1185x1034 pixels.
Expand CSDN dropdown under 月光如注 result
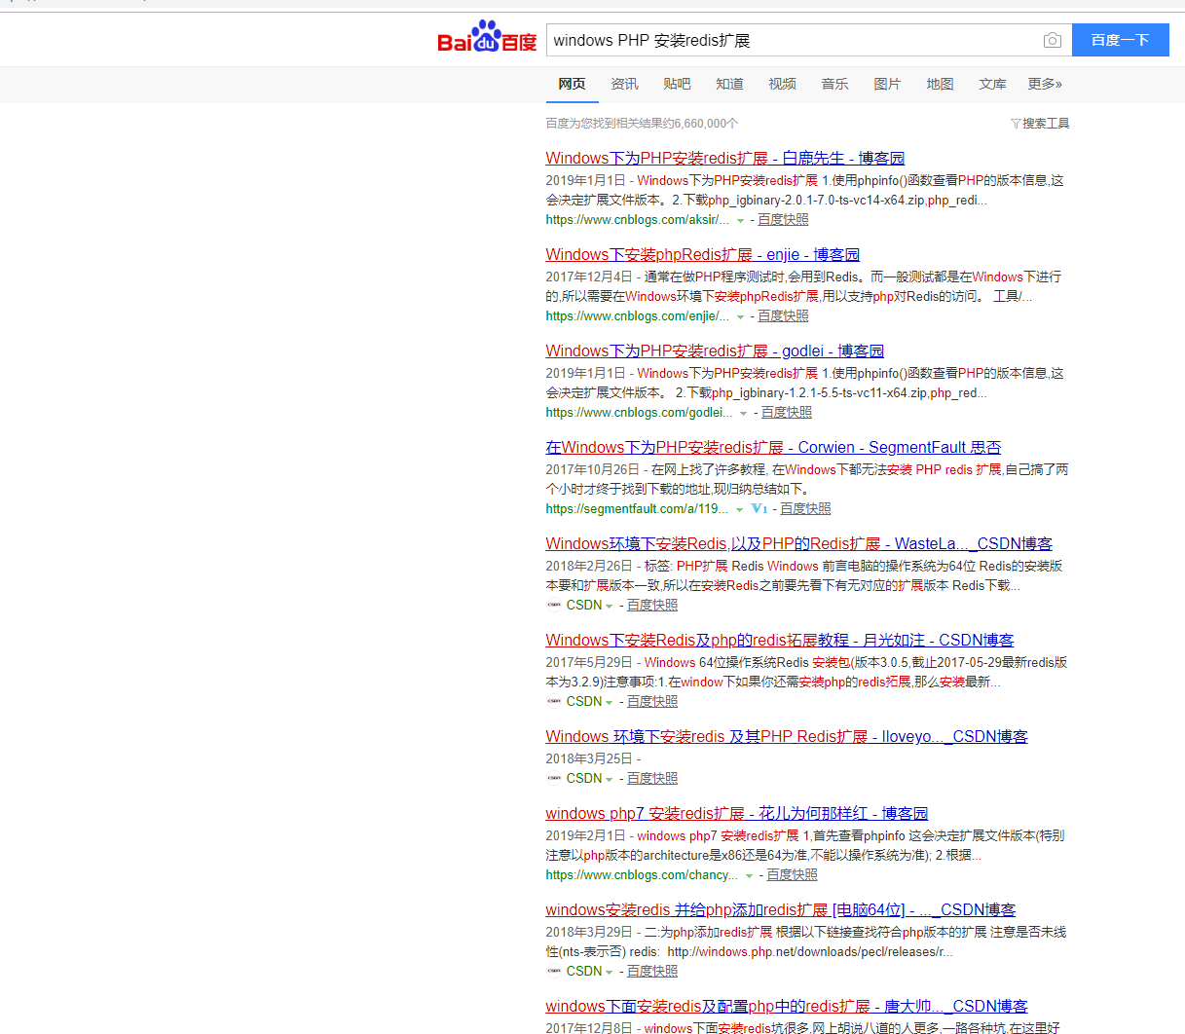(x=610, y=703)
